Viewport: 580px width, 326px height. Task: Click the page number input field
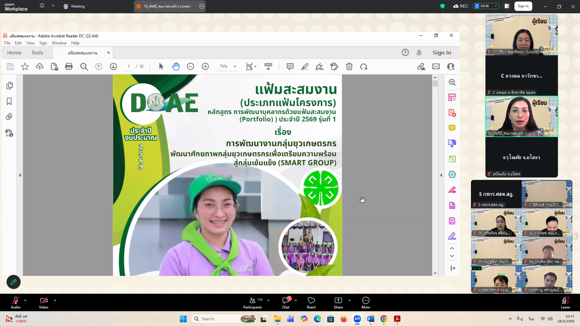coord(129,66)
